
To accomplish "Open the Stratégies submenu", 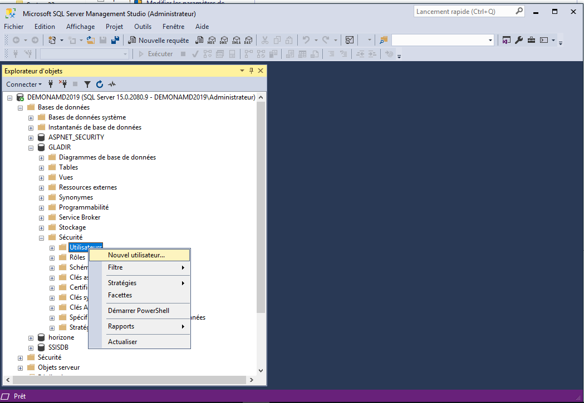I will coord(140,283).
